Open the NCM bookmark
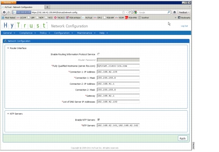 click(40, 18)
